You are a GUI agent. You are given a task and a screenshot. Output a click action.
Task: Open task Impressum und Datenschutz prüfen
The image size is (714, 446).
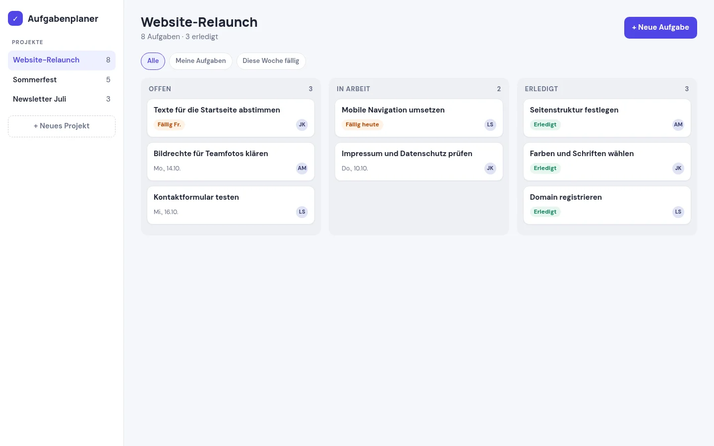pos(419,162)
